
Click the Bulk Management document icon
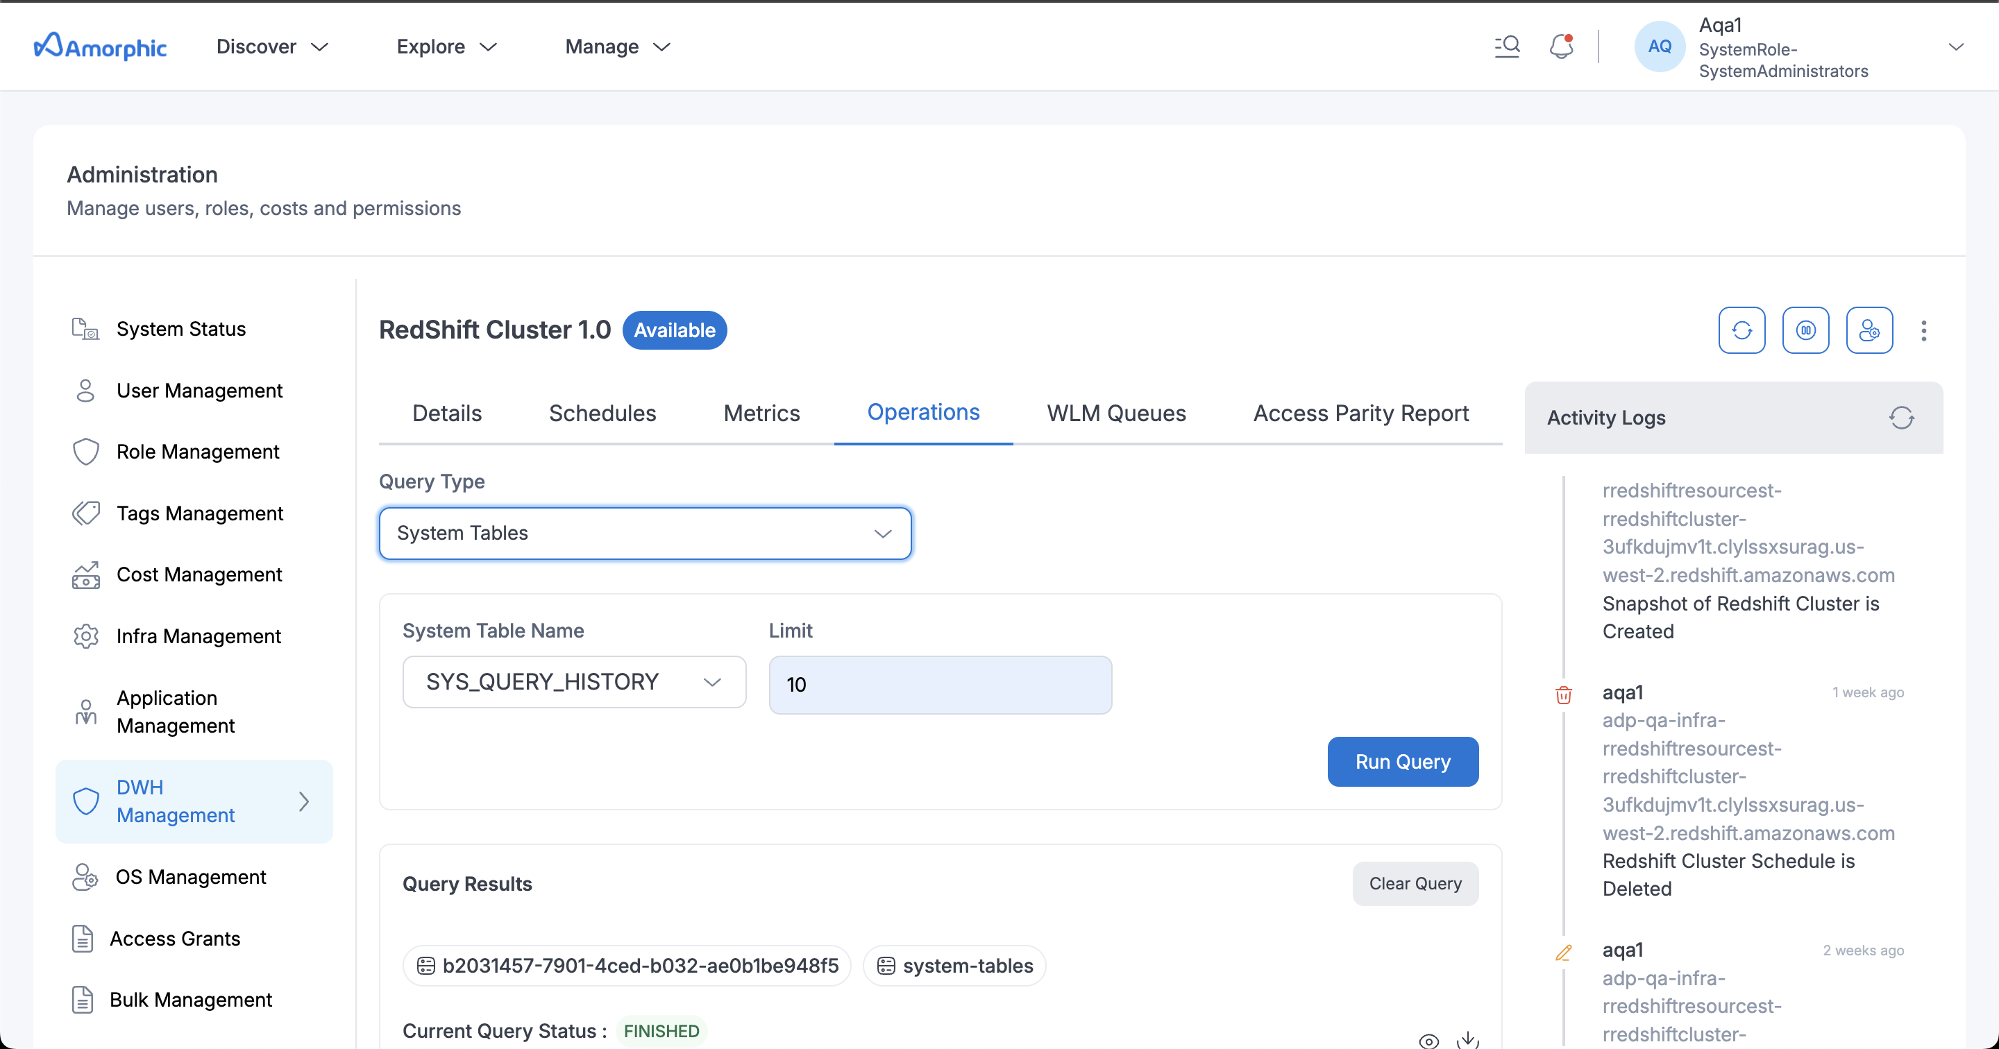(x=83, y=999)
